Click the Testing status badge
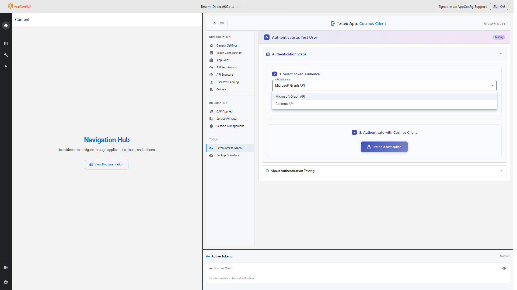 pos(499,37)
